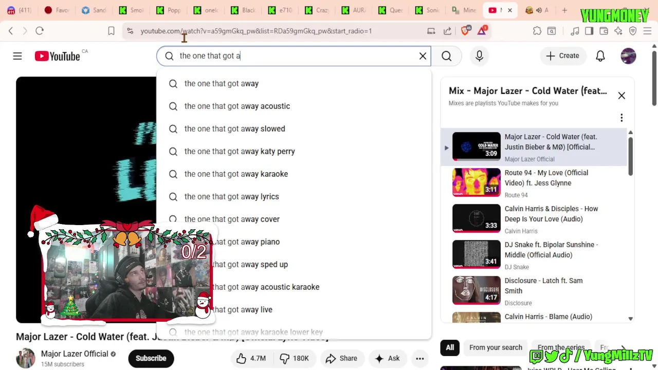
Task: Go back with the browser back arrow
Action: [11, 31]
